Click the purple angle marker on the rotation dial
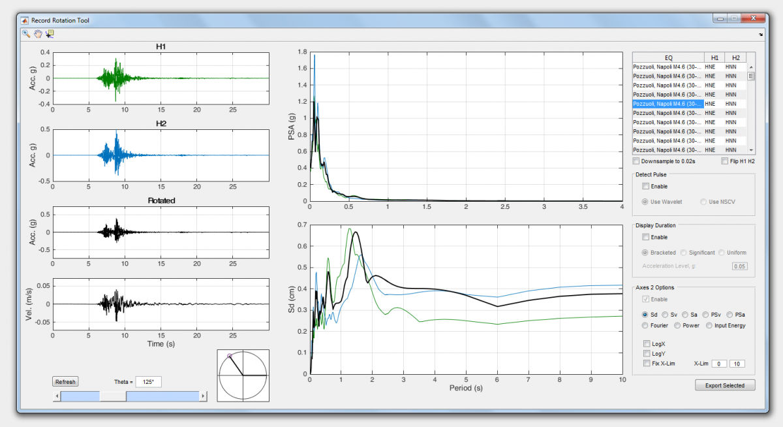 (x=229, y=356)
